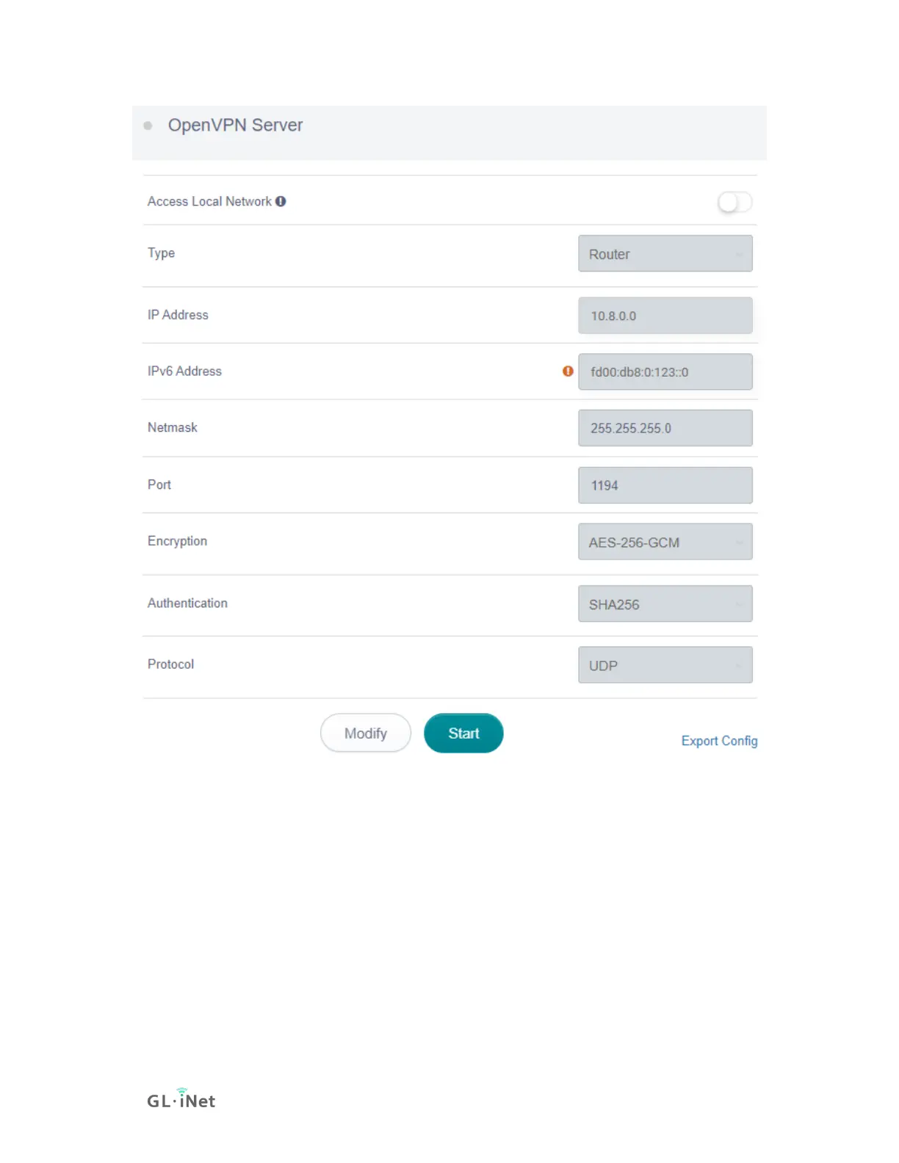Click the GL·iNet logo
899x1163 pixels.
click(x=181, y=1098)
